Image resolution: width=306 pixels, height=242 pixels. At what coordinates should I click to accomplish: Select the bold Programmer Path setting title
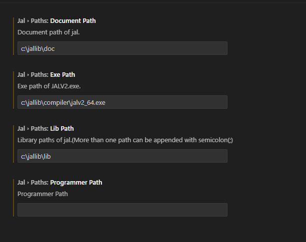click(76, 183)
